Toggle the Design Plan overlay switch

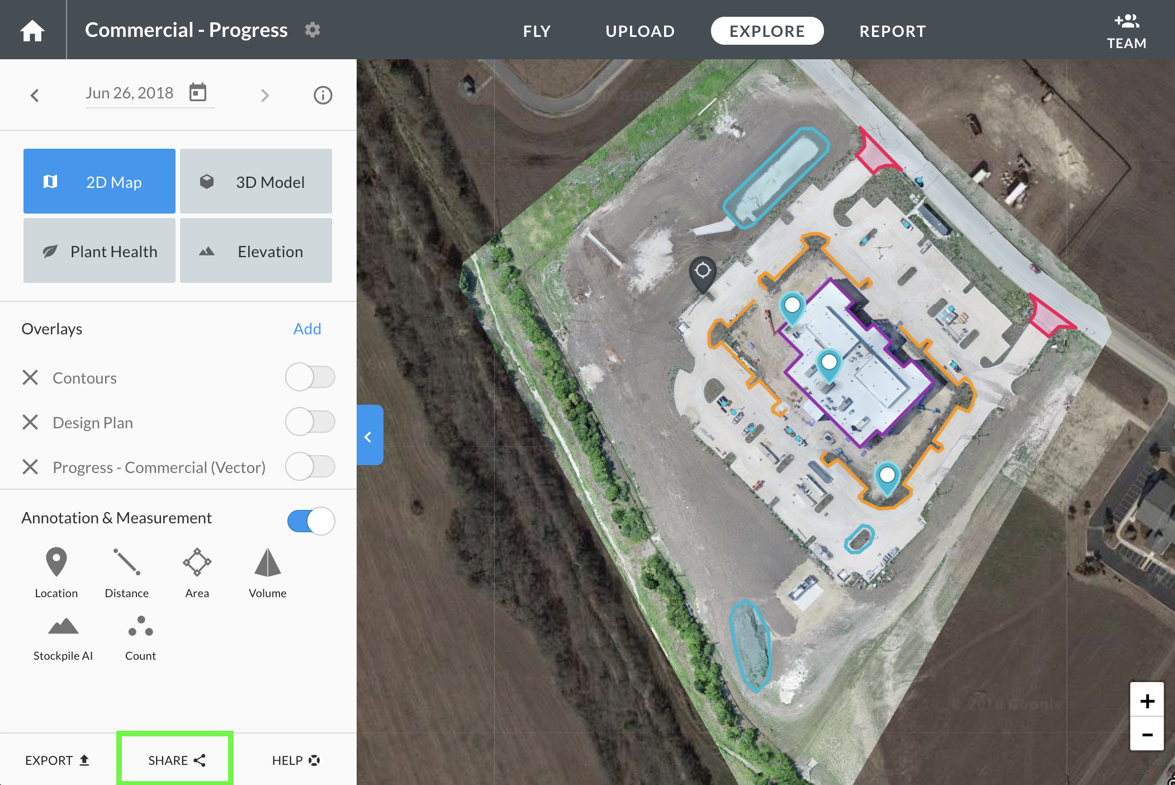(x=310, y=422)
